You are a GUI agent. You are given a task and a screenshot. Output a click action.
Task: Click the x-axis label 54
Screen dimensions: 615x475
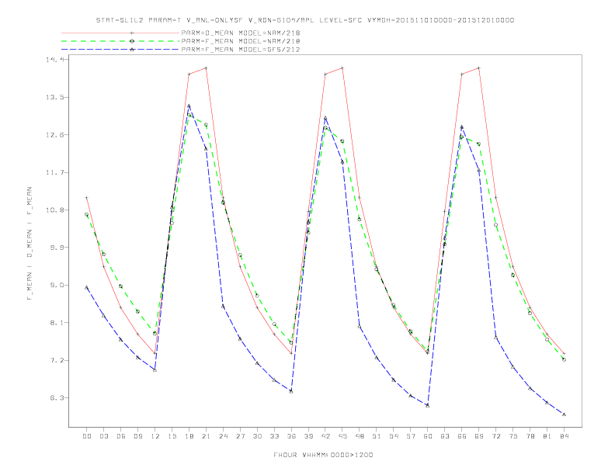click(394, 436)
